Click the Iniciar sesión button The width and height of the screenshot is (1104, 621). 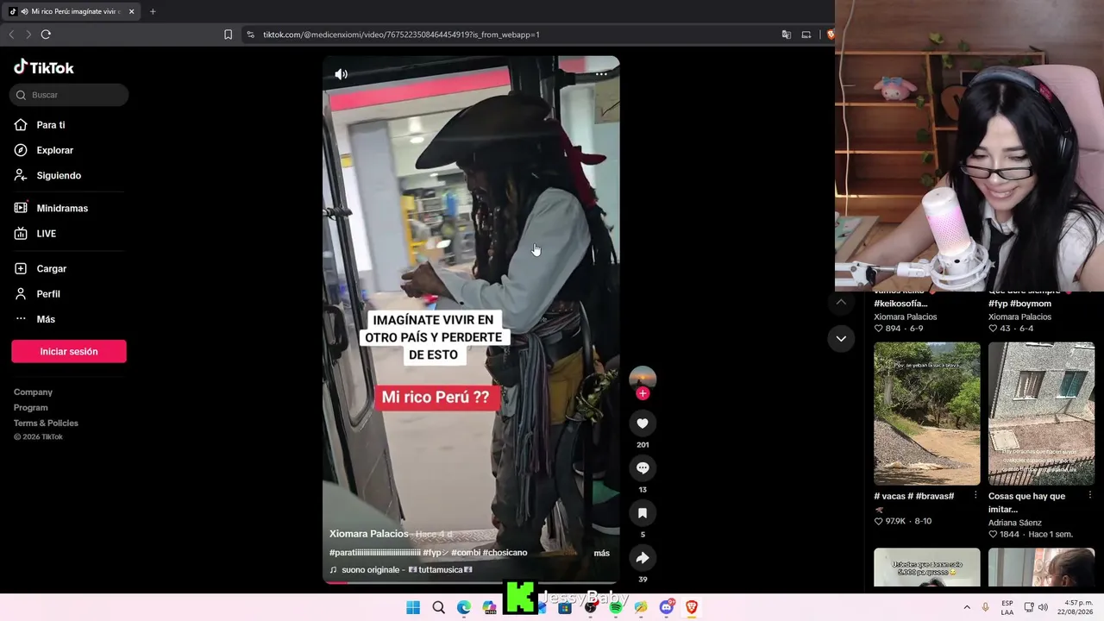[69, 351]
